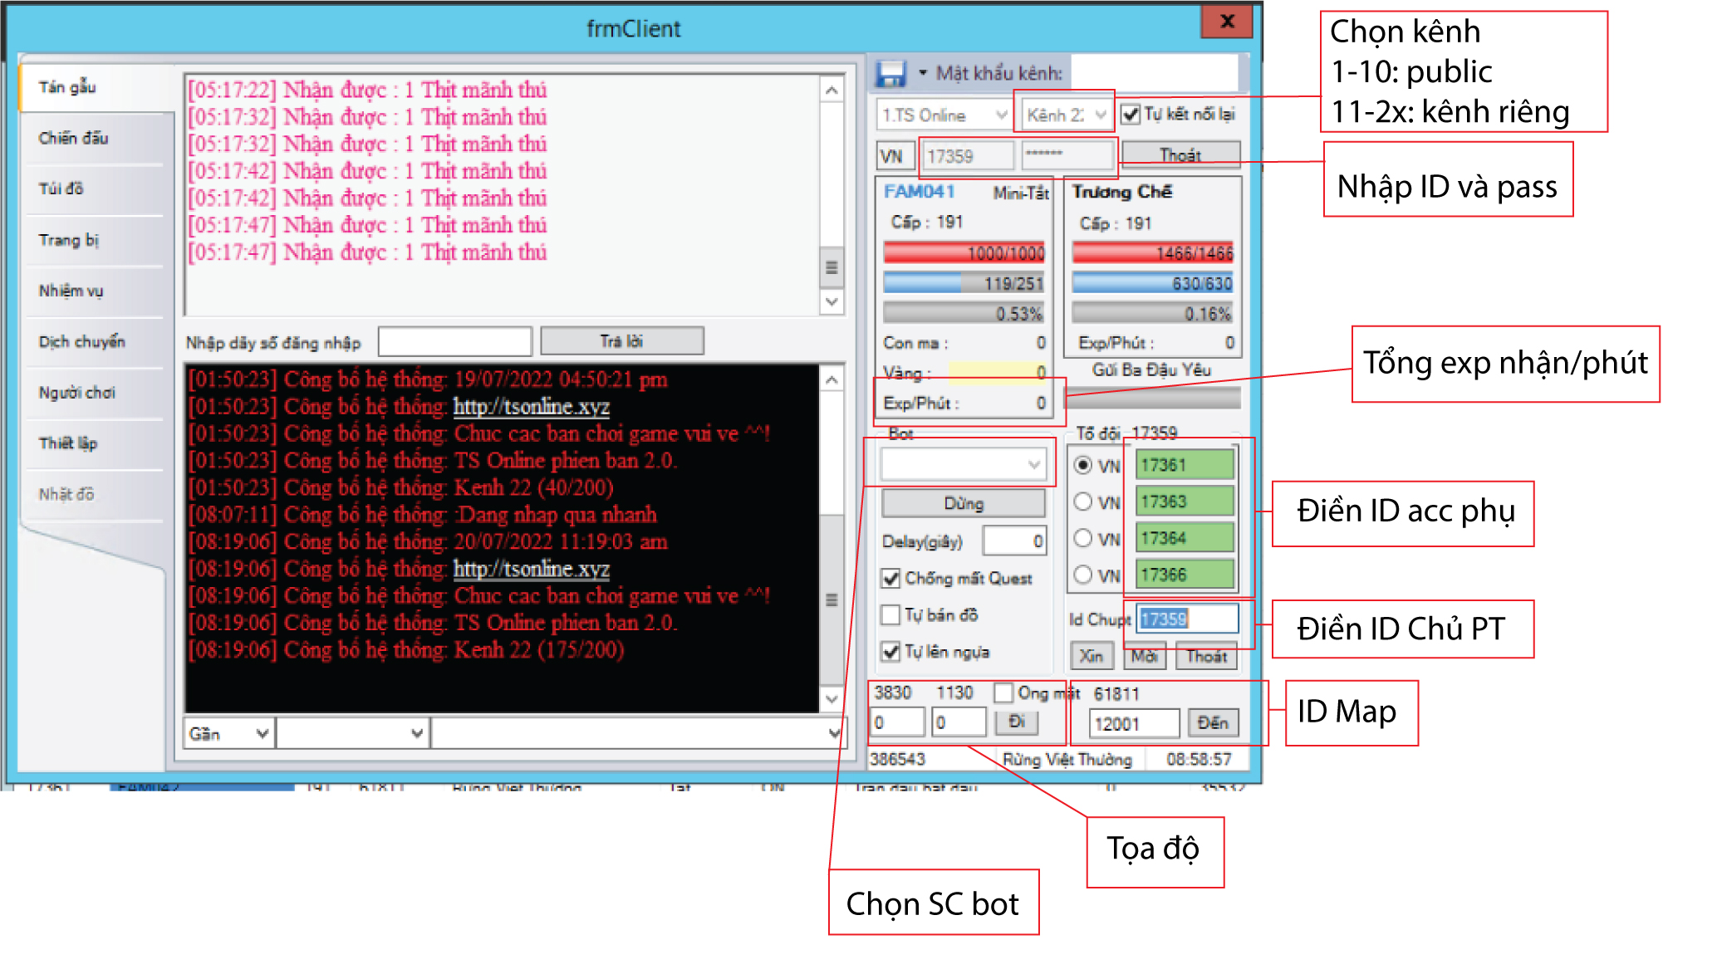The image size is (1717, 969).
Task: Open the chat message combo box arrow
Action: point(833,733)
